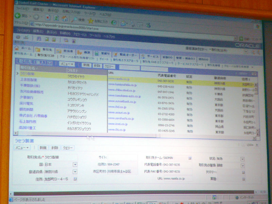Screen dimensions: 272x204
Task: Open the 取引先エクスプローラ sub-view link
Action: [126, 61]
